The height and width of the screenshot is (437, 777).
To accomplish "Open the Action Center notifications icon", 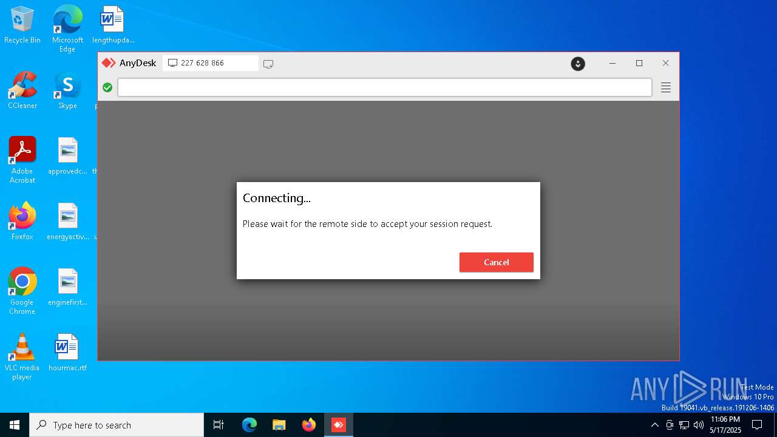I will pyautogui.click(x=757, y=425).
